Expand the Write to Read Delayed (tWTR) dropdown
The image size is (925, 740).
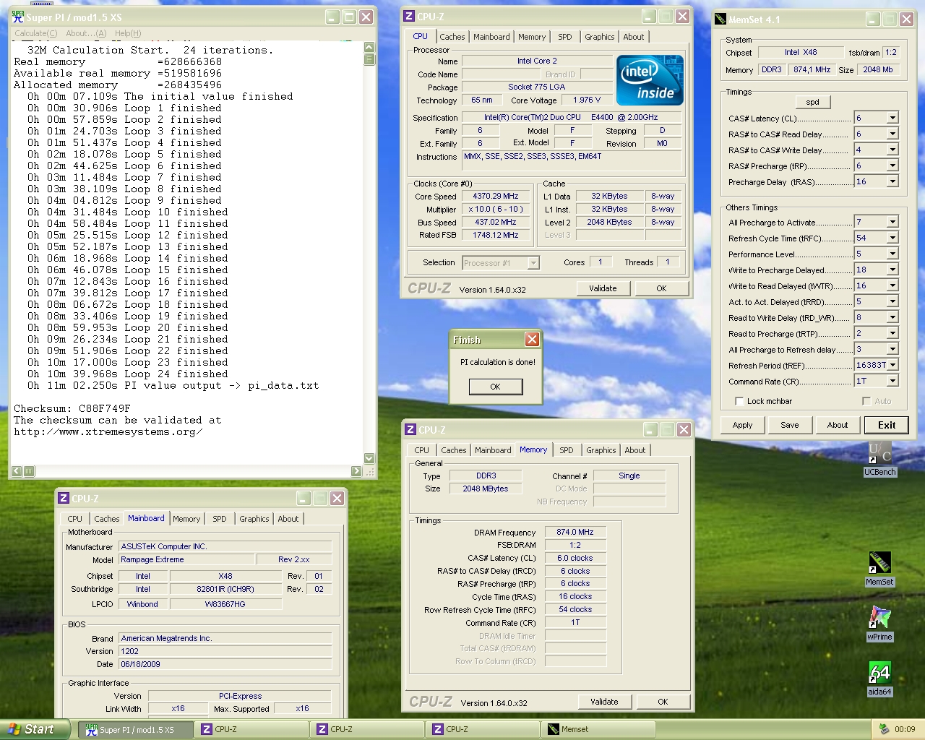pos(892,285)
